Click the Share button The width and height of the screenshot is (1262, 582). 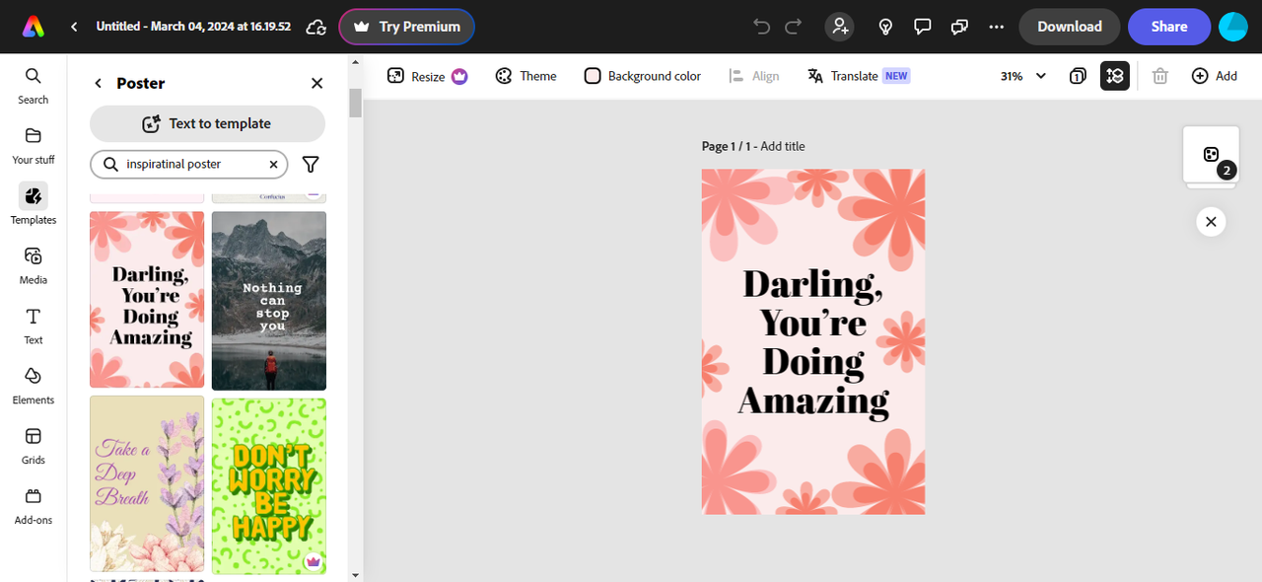pyautogui.click(x=1168, y=27)
